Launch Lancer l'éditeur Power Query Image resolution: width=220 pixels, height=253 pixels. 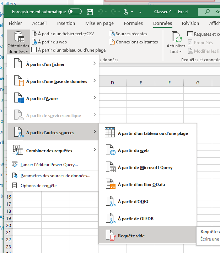(49, 165)
